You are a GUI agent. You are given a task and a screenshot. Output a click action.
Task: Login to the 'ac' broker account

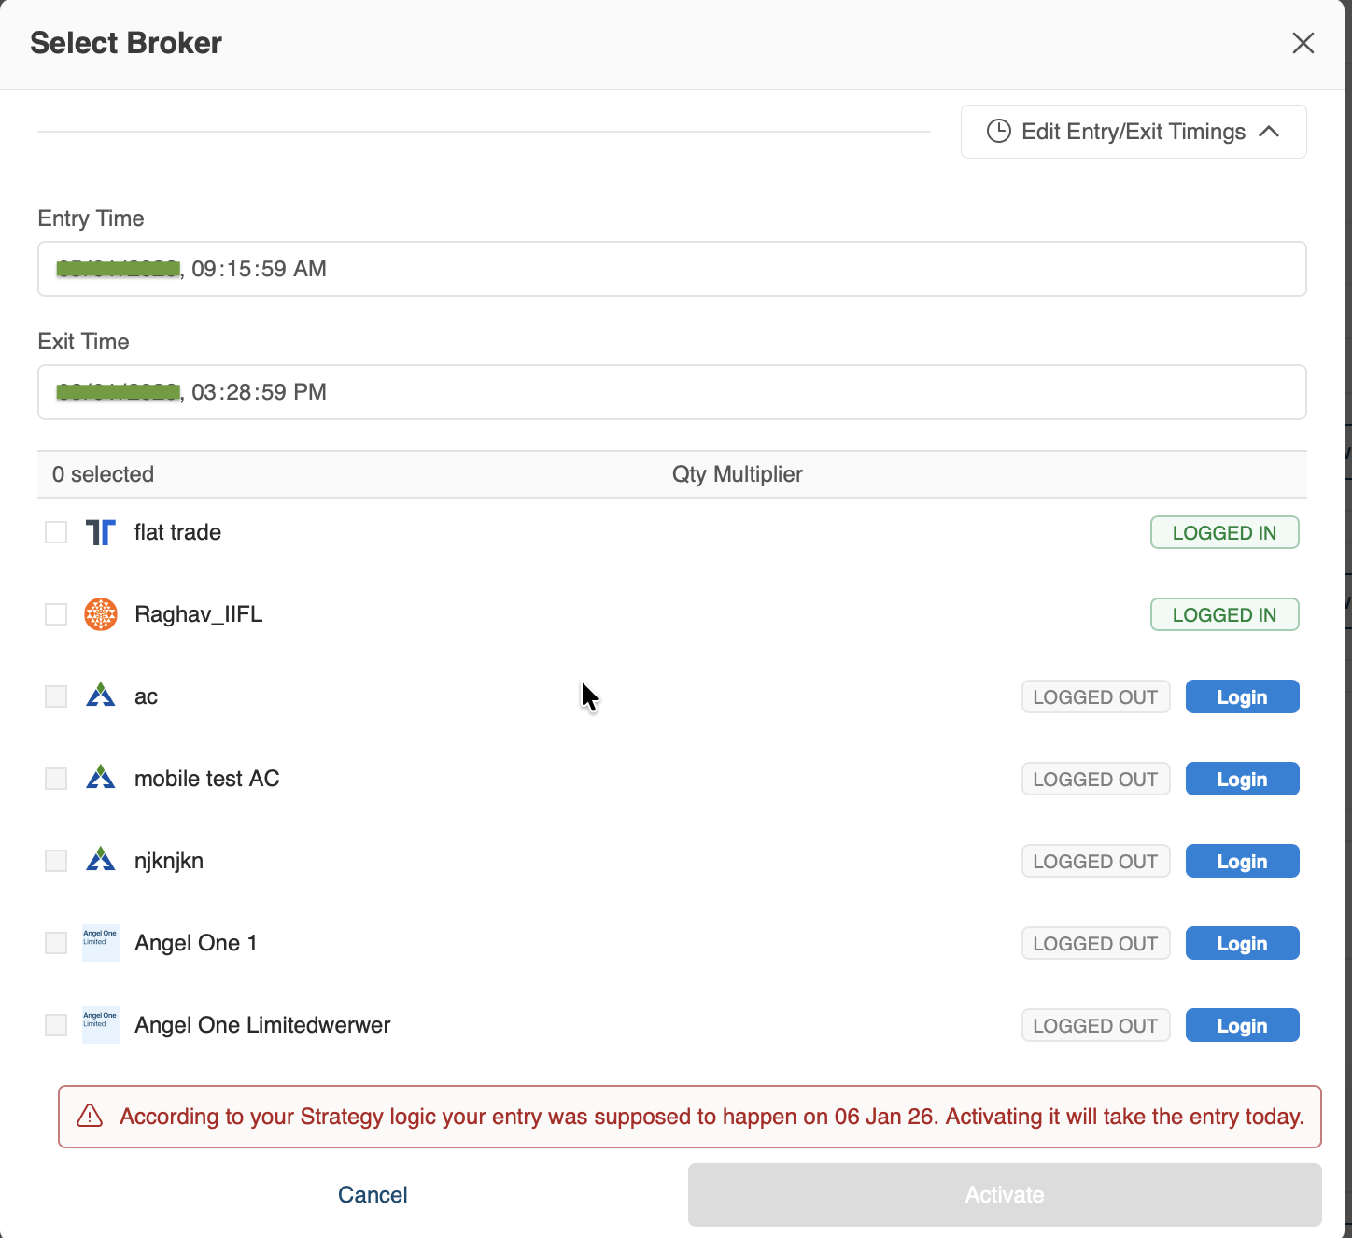[x=1241, y=696]
